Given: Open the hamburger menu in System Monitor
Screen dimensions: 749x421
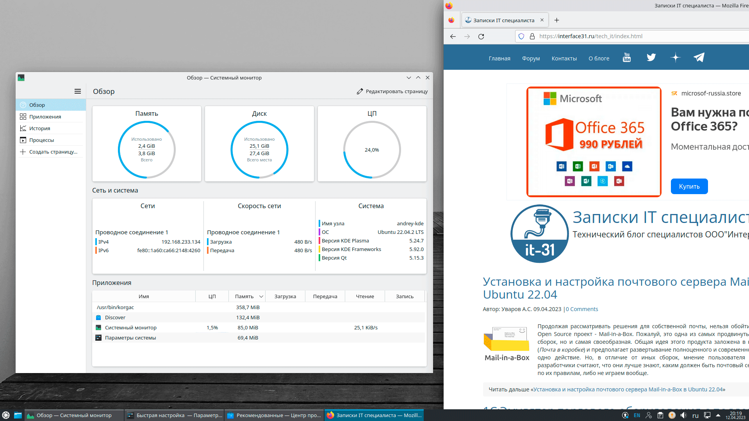Looking at the screenshot, I should pos(78,91).
